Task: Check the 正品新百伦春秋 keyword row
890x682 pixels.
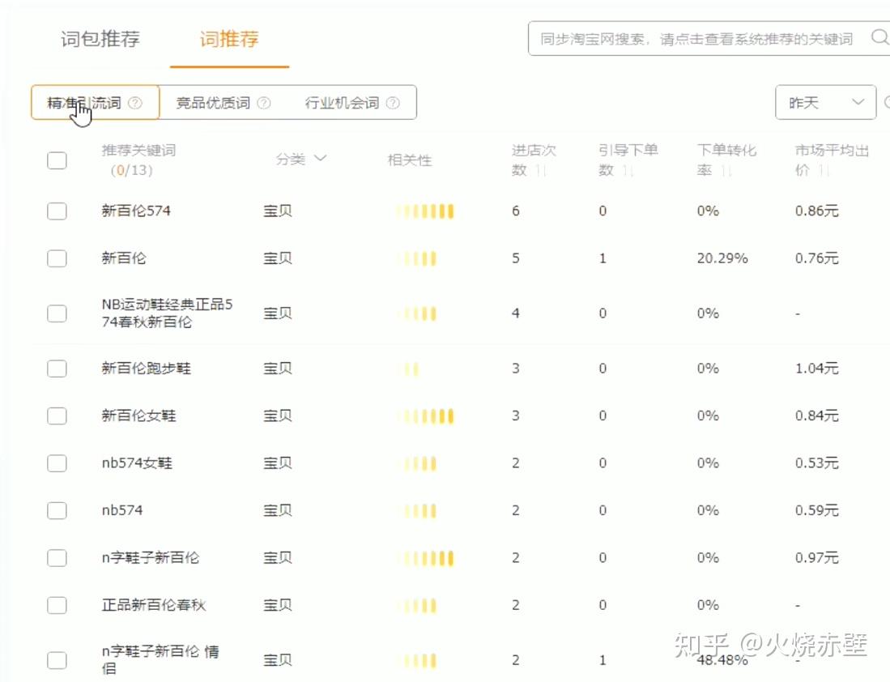Action: pyautogui.click(x=57, y=605)
